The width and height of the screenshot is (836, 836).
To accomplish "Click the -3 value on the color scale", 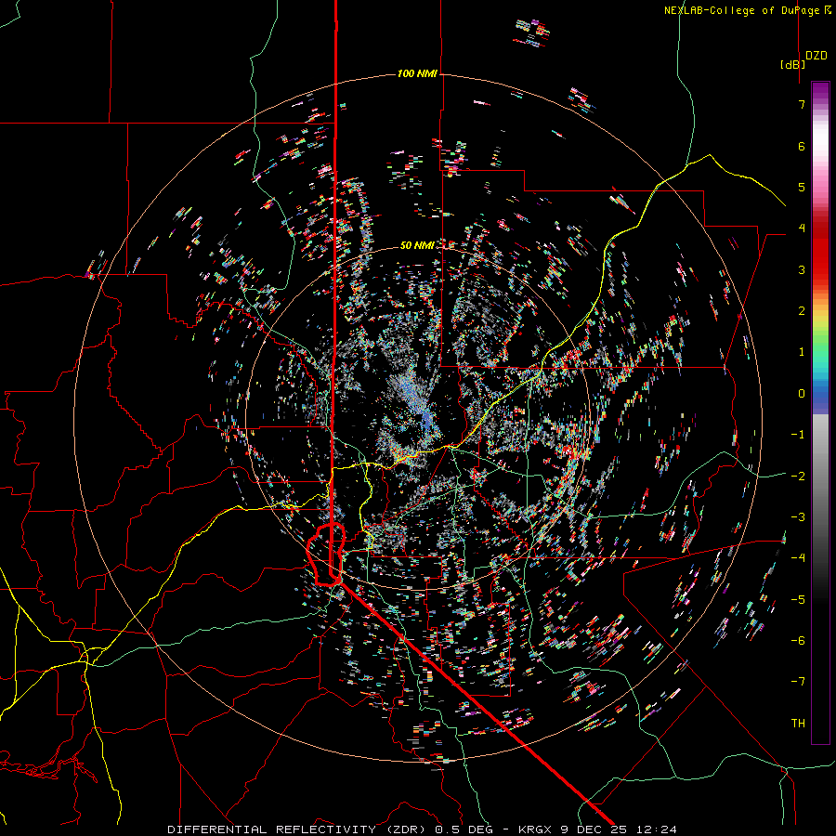I will coord(798,517).
